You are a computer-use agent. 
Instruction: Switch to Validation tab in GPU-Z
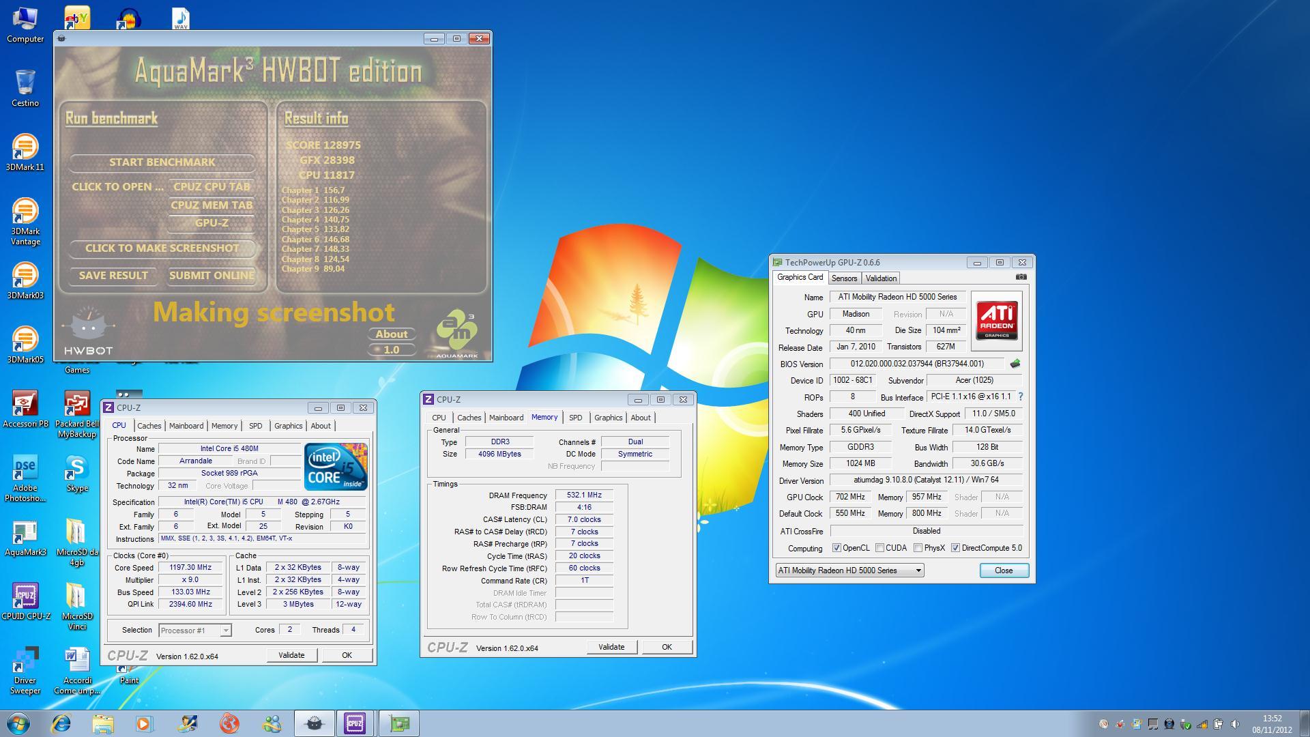coord(881,278)
